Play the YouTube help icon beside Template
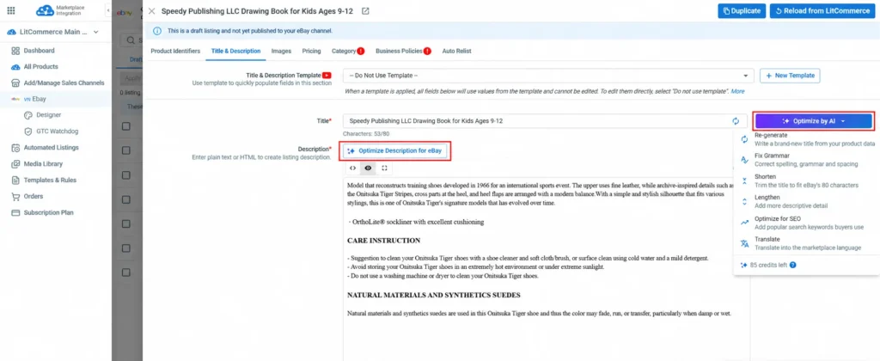880x361 pixels. (327, 76)
